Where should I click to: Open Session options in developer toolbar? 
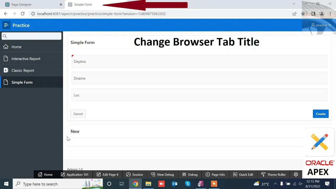click(134, 175)
